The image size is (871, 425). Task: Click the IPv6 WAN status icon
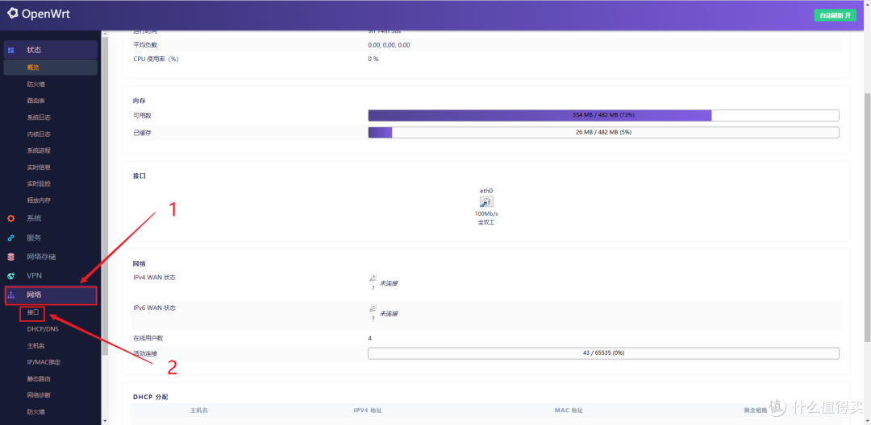[373, 309]
